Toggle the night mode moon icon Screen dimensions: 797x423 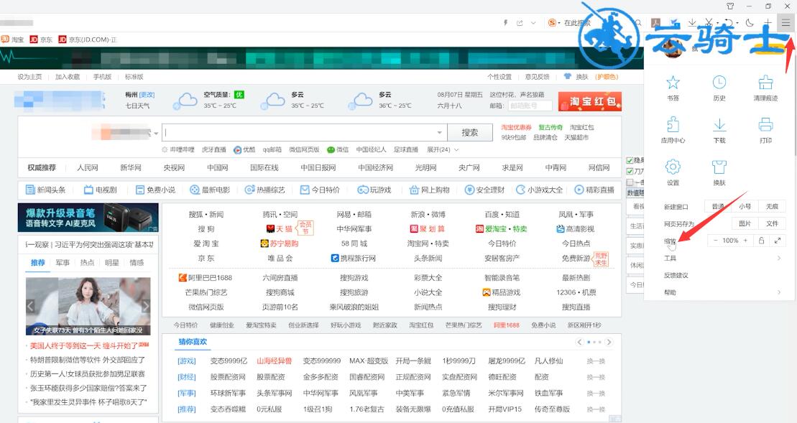pyautogui.click(x=750, y=22)
